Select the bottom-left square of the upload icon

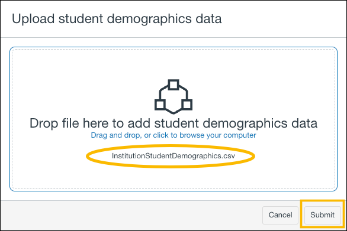click(160, 105)
